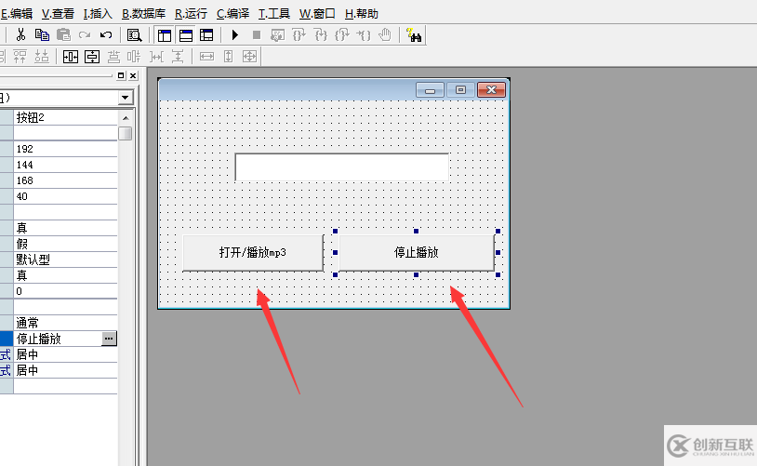Open the E.编辑 menu
Image resolution: width=757 pixels, height=466 pixels.
(x=16, y=14)
